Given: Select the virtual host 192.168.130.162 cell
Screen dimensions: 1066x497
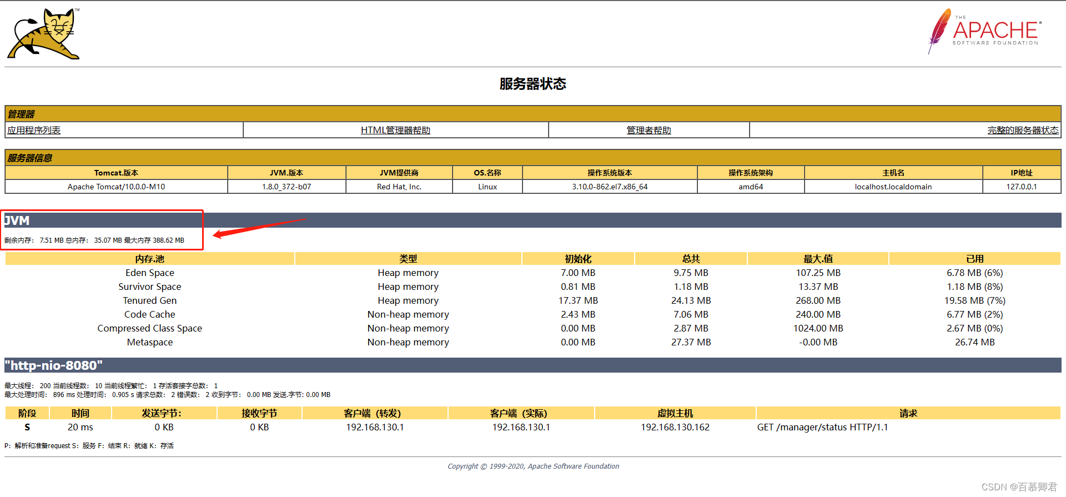Looking at the screenshot, I should click(675, 427).
